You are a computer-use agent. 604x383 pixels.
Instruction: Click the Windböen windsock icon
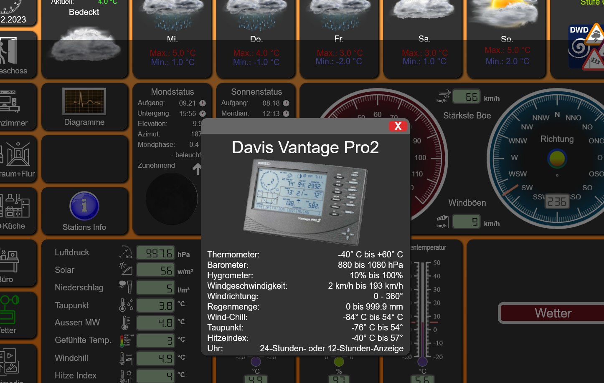point(442,221)
